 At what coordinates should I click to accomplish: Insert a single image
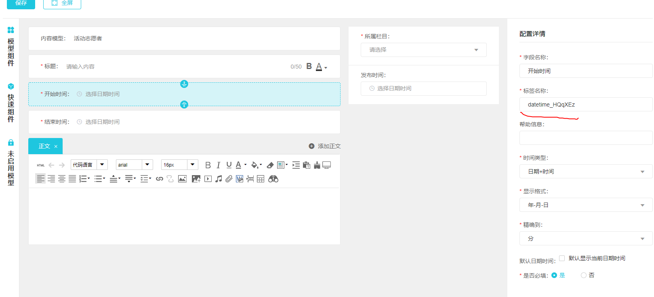(183, 179)
